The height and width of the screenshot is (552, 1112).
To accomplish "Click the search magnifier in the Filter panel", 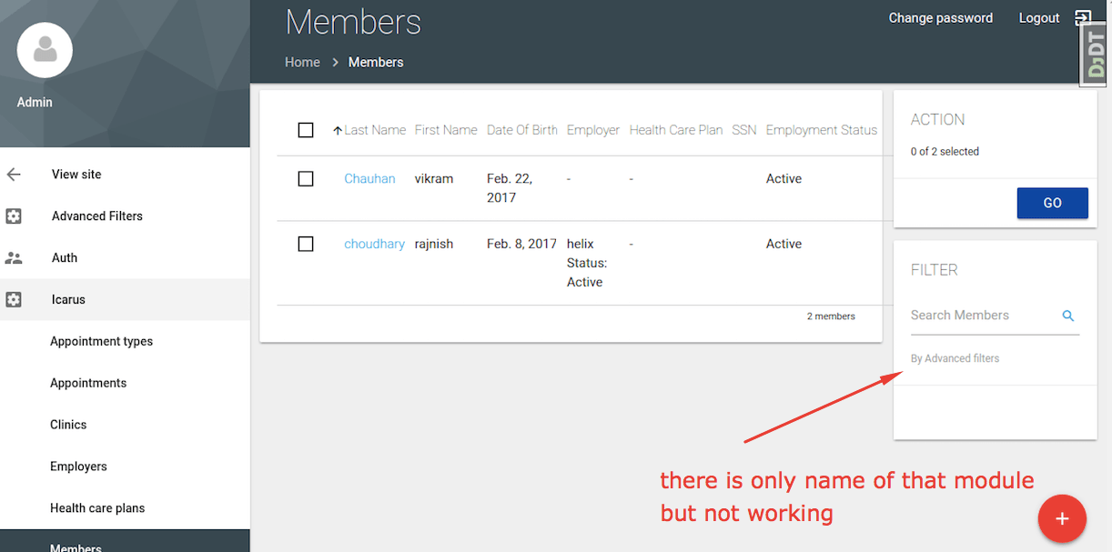I will [1067, 316].
